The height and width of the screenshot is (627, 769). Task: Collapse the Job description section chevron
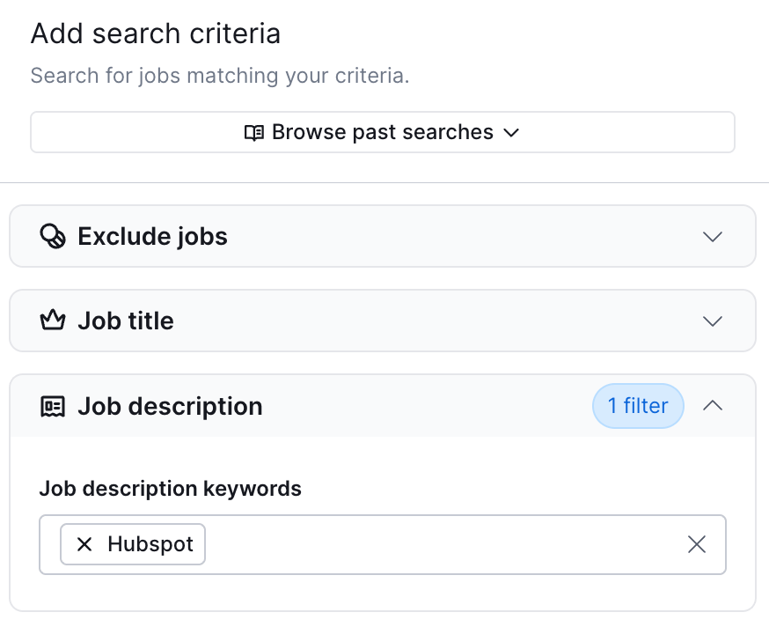(713, 406)
